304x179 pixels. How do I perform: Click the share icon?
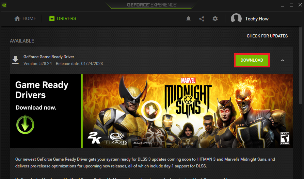[x=202, y=19]
